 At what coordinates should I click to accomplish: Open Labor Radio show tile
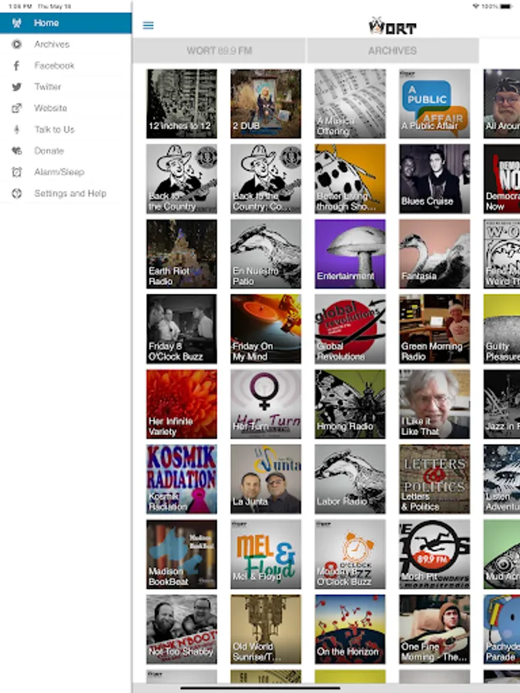[x=351, y=479]
